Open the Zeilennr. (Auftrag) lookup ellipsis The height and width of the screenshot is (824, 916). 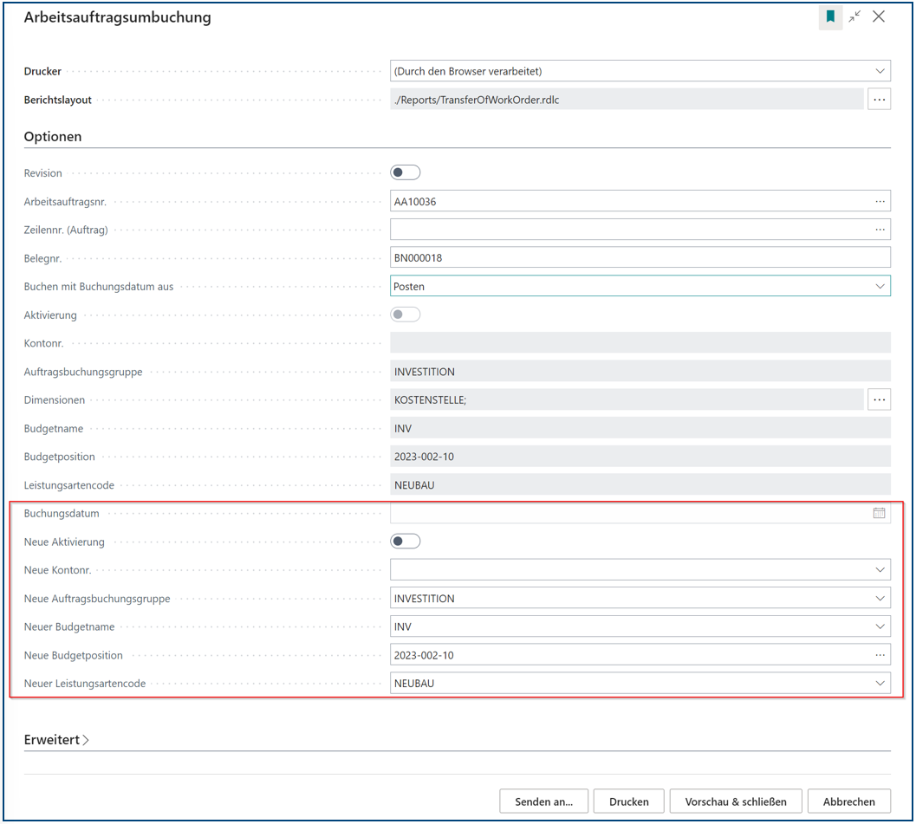880,230
